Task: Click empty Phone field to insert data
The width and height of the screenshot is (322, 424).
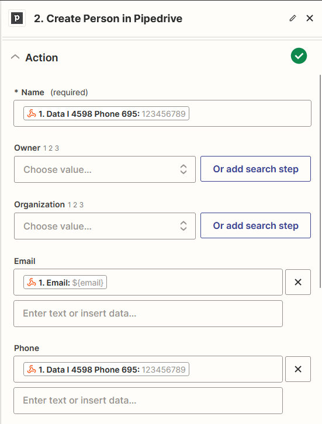Action: [x=148, y=401]
